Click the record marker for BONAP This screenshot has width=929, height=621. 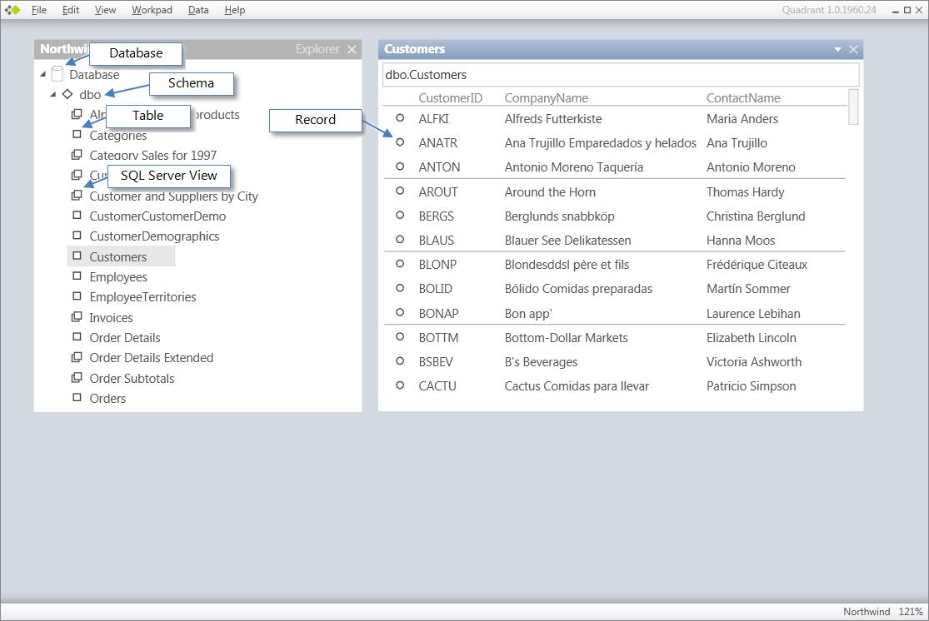pos(400,312)
